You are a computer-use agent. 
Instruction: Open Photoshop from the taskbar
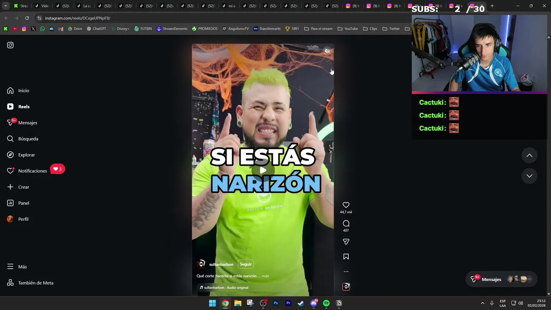point(275,303)
